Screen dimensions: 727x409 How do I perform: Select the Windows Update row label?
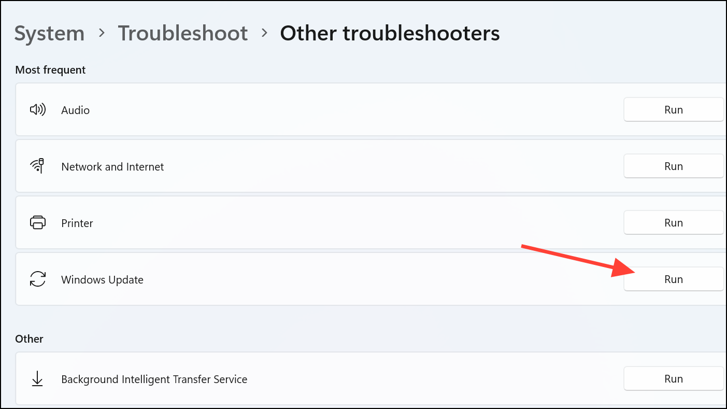(102, 279)
